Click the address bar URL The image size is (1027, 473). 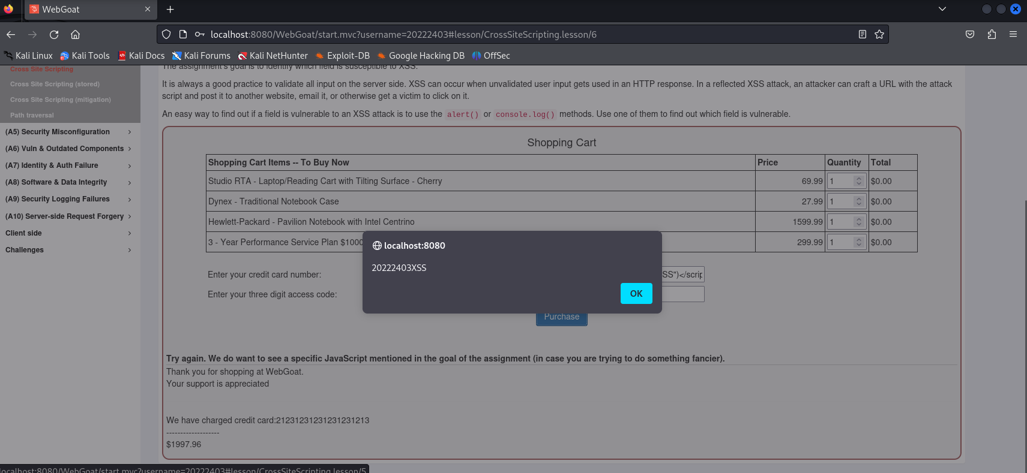click(x=403, y=35)
